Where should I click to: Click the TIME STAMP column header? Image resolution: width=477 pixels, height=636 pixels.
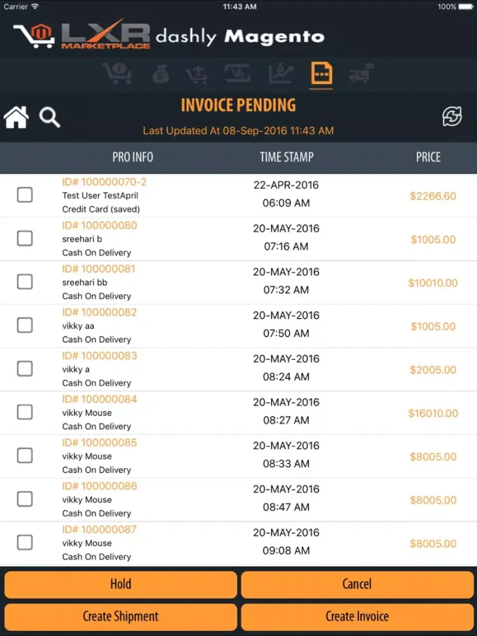click(287, 157)
